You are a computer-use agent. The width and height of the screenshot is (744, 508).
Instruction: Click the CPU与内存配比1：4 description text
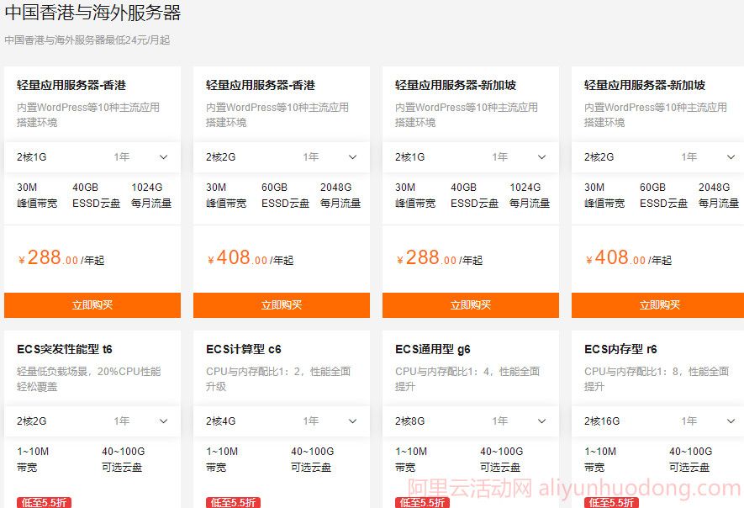(467, 378)
